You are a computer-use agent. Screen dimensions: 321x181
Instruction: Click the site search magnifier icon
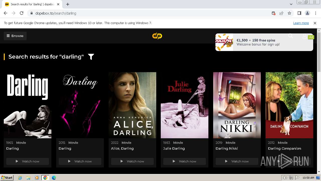click(291, 36)
